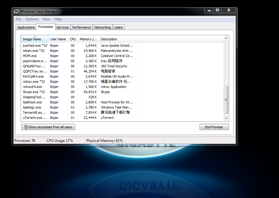Sort by Description column header
The width and height of the screenshot is (279, 198).
117,39
